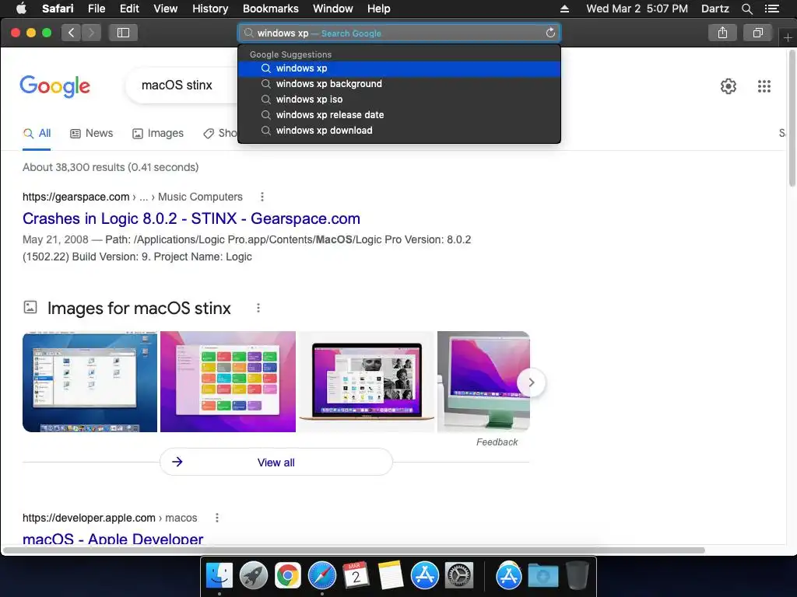Open the Applications folder in Dock
The image size is (797, 597).
[509, 576]
